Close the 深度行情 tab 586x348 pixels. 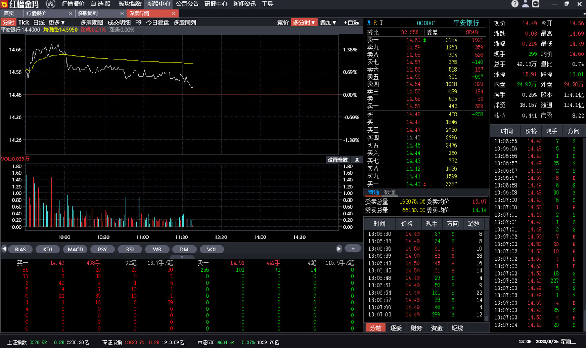pos(174,13)
